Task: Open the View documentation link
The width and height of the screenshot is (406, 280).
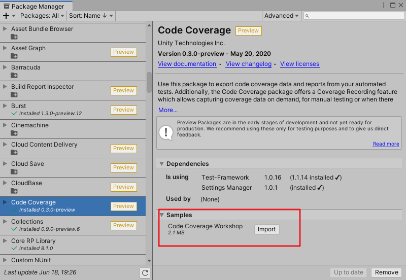Action: (x=187, y=64)
